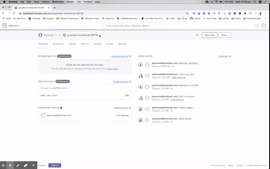Click the wrench icon for Enable Logplex
The width and height of the screenshot is (270, 169).
click(140, 109)
